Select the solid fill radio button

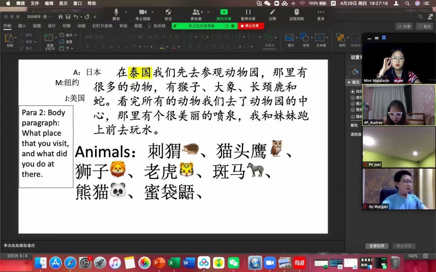[353, 92]
